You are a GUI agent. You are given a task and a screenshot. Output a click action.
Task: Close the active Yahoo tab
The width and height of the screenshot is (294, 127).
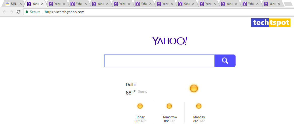(42, 4)
